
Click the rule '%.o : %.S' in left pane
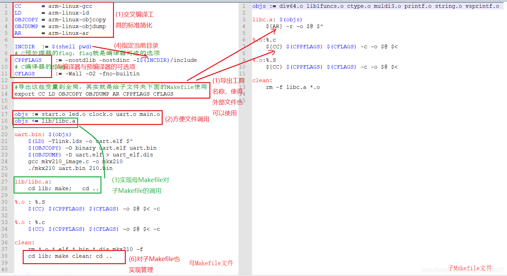pos(30,202)
